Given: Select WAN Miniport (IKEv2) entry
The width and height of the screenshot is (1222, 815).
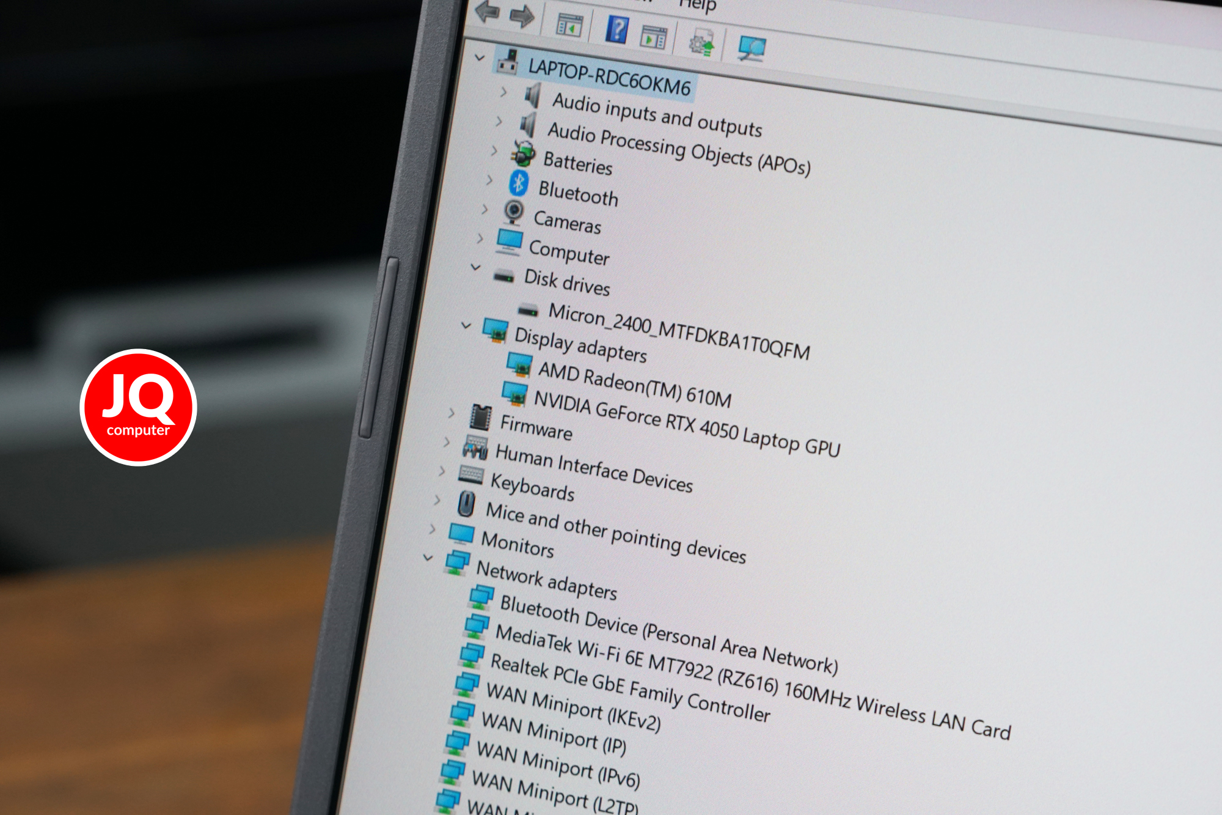Looking at the screenshot, I should click(x=573, y=707).
